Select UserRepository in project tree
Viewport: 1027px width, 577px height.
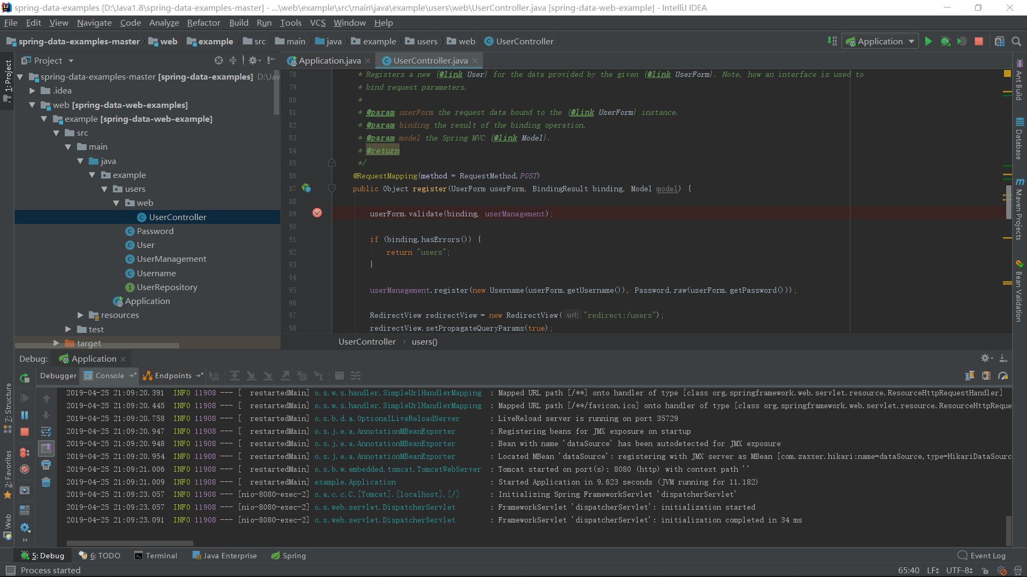pos(167,287)
